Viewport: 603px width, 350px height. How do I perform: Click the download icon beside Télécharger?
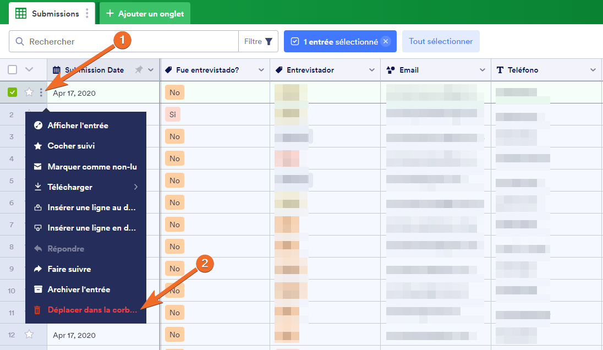click(37, 187)
